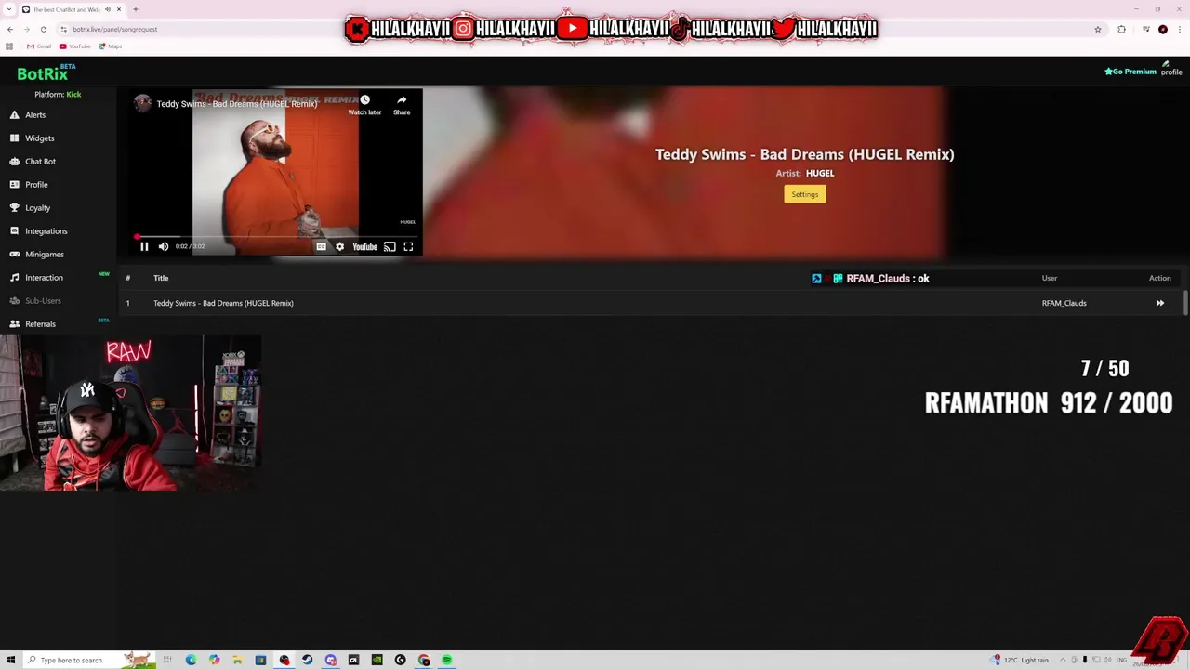Click the Interaction music note icon
Screen dimensions: 1190x669
click(x=14, y=277)
